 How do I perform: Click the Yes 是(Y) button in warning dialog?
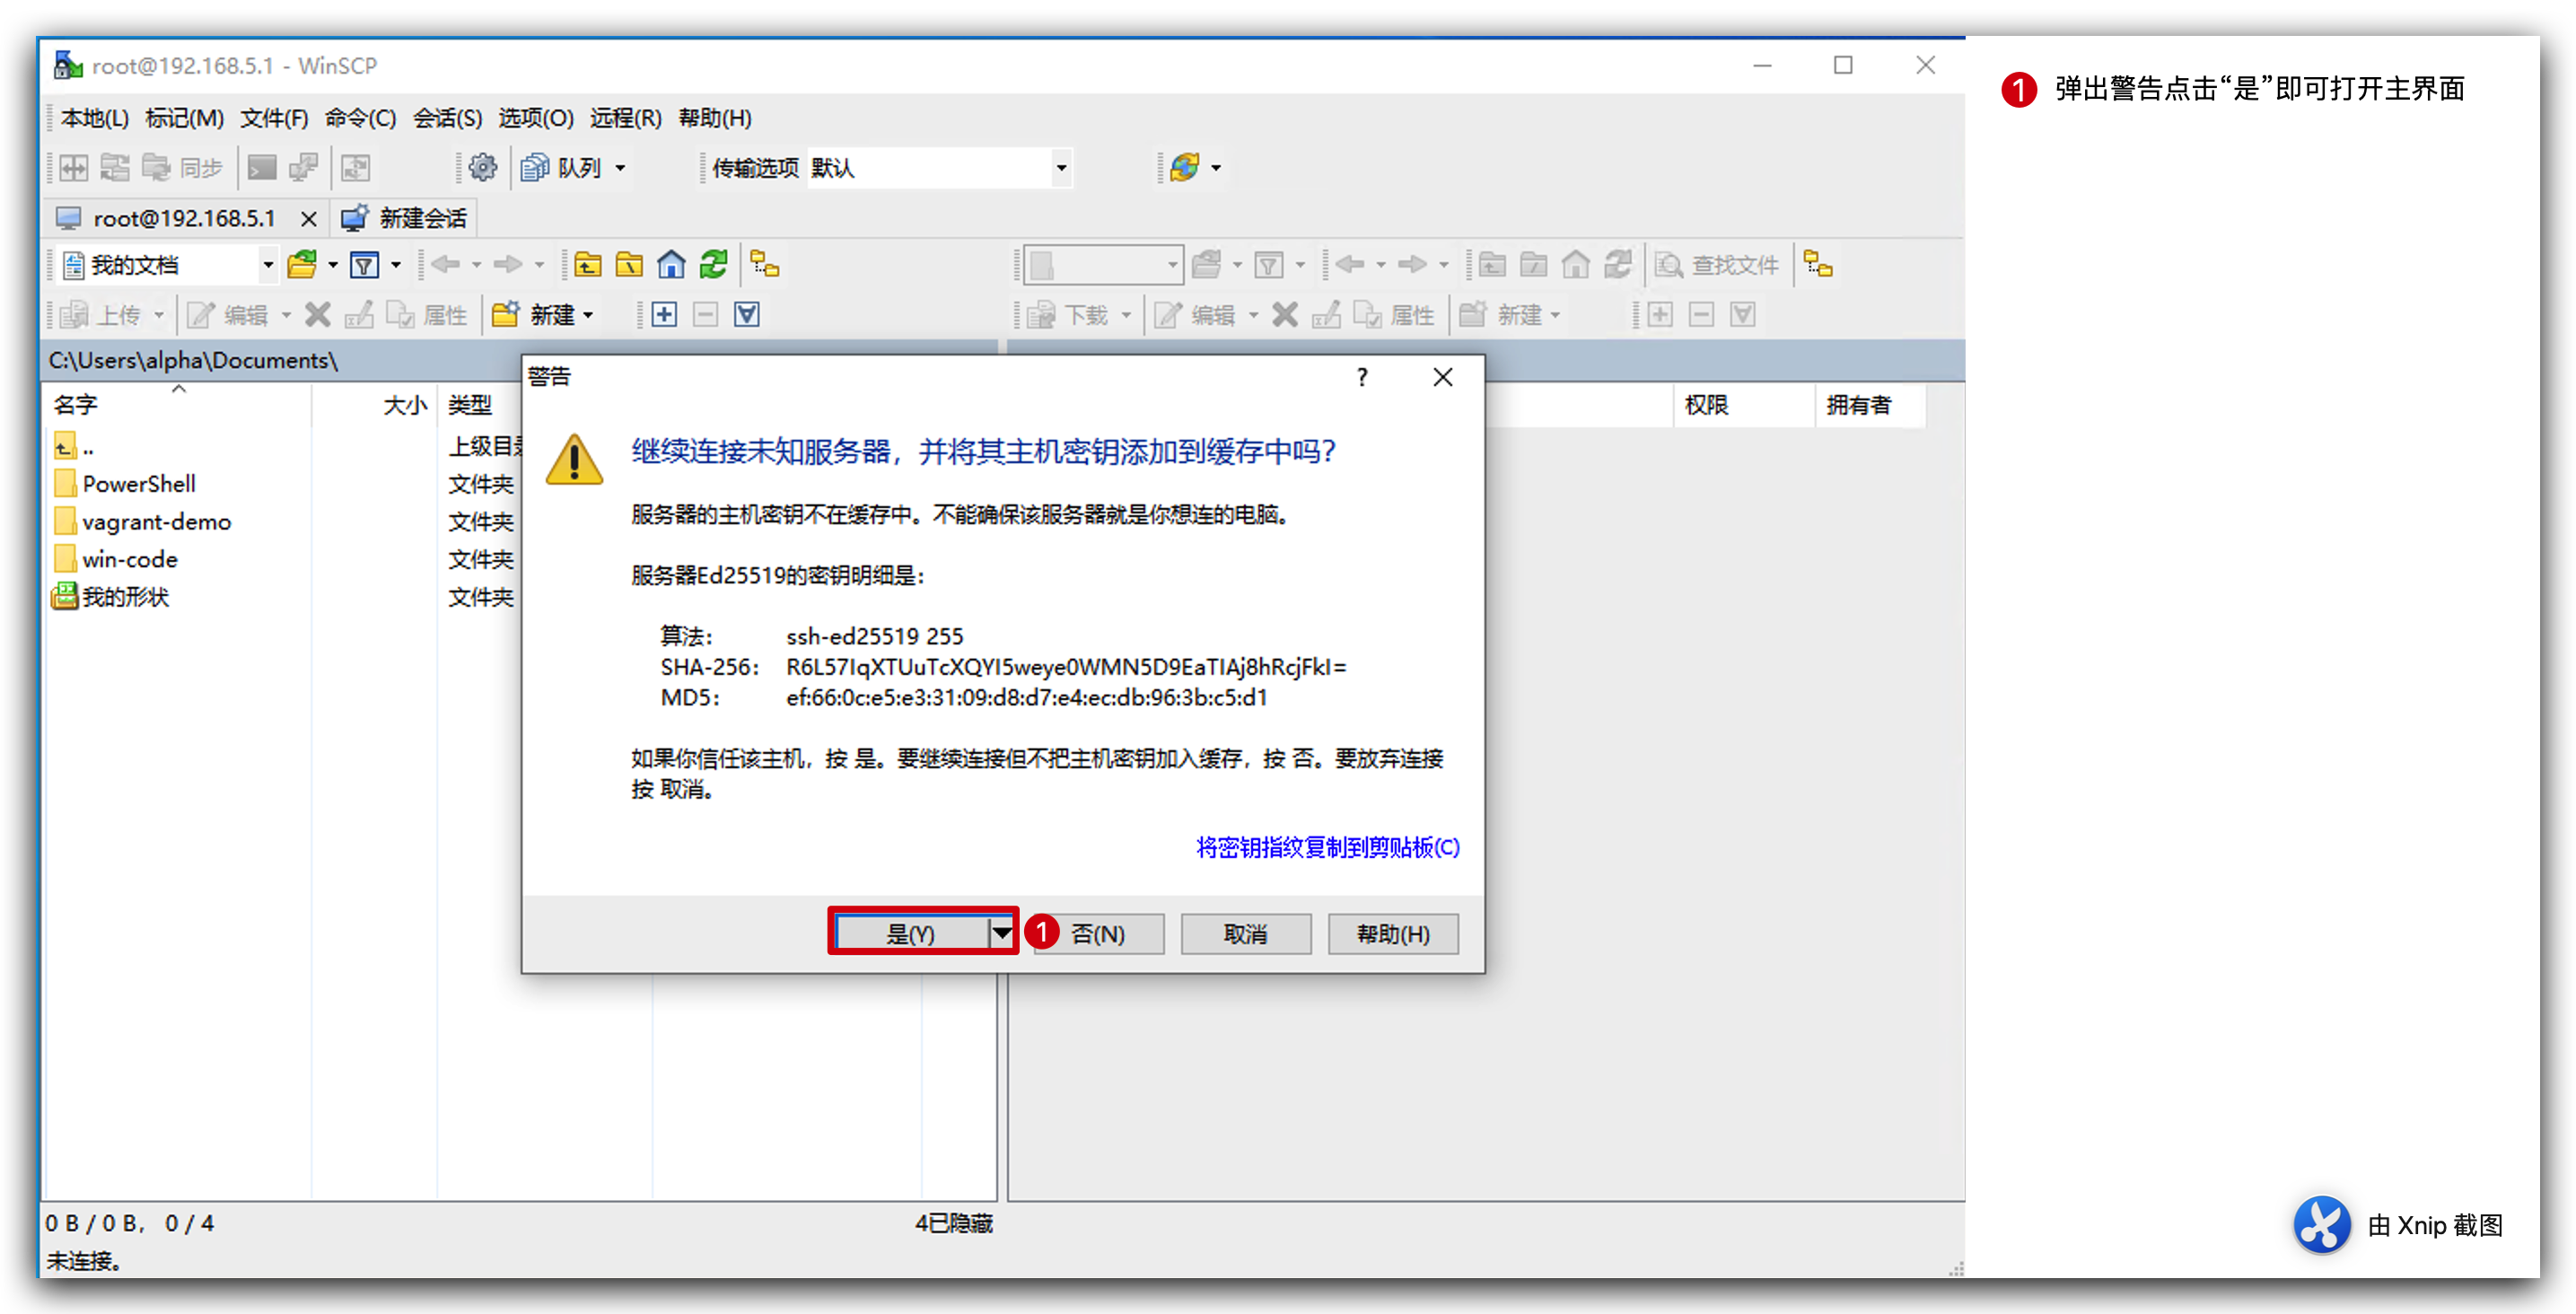[911, 933]
